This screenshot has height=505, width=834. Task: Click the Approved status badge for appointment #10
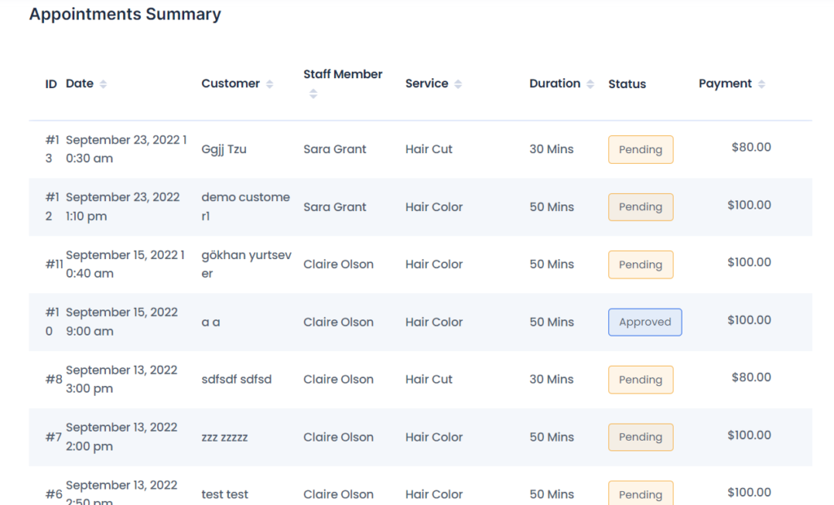pos(644,322)
